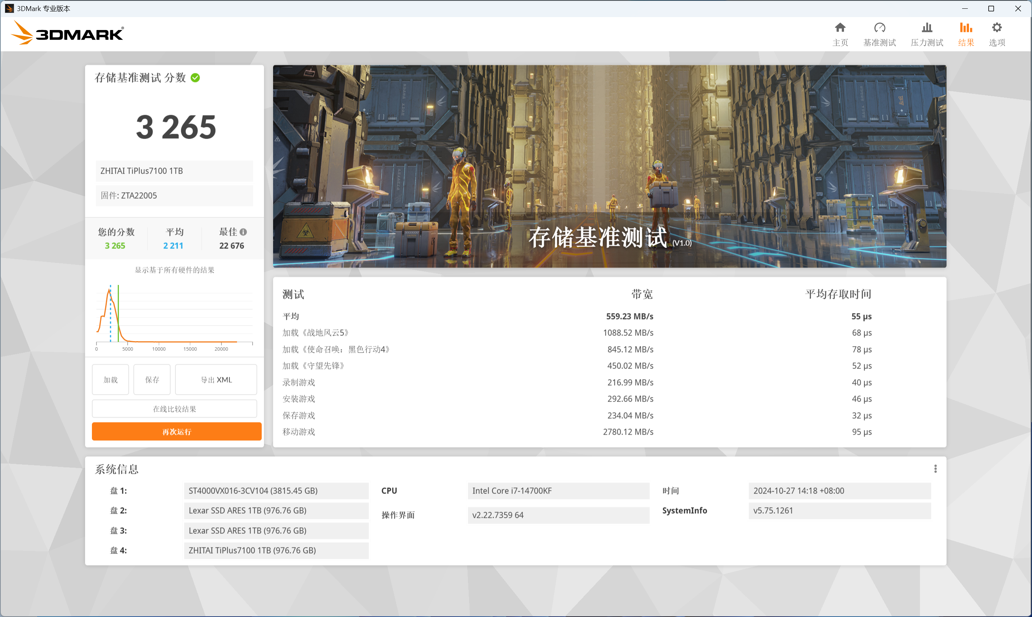
Task: Click the score distribution chart
Action: [175, 317]
